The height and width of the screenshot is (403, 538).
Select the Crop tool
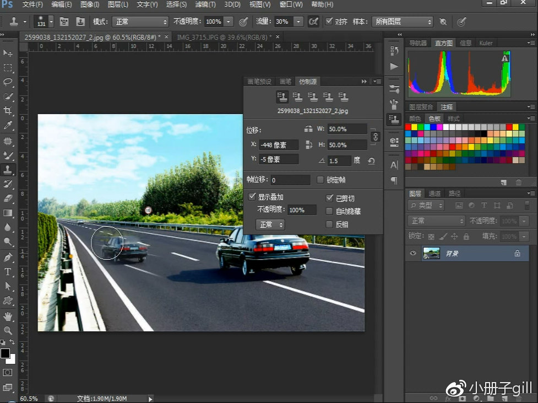[x=8, y=111]
